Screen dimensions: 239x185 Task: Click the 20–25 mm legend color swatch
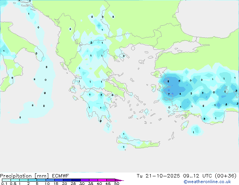point(67,180)
